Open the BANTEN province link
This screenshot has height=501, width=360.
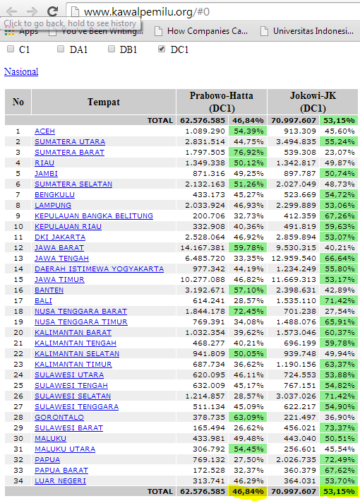[x=49, y=290]
